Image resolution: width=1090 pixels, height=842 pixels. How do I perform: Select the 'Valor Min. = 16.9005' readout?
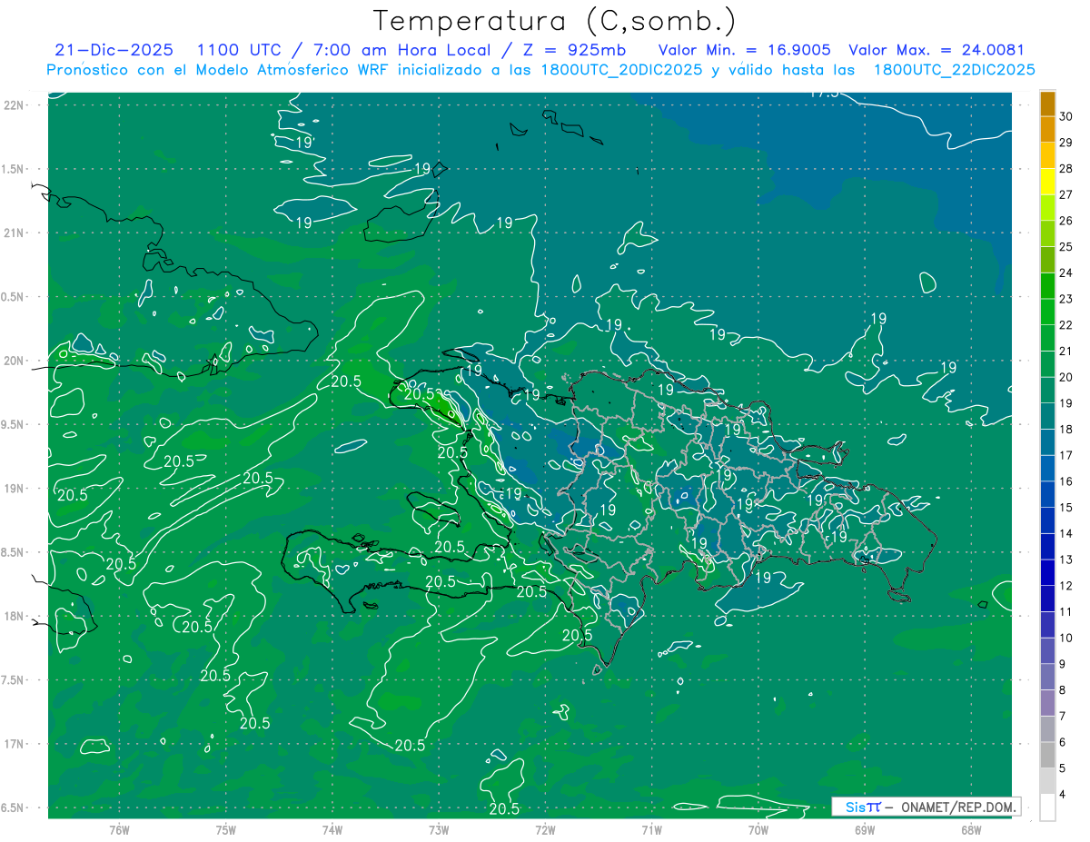coord(744,50)
